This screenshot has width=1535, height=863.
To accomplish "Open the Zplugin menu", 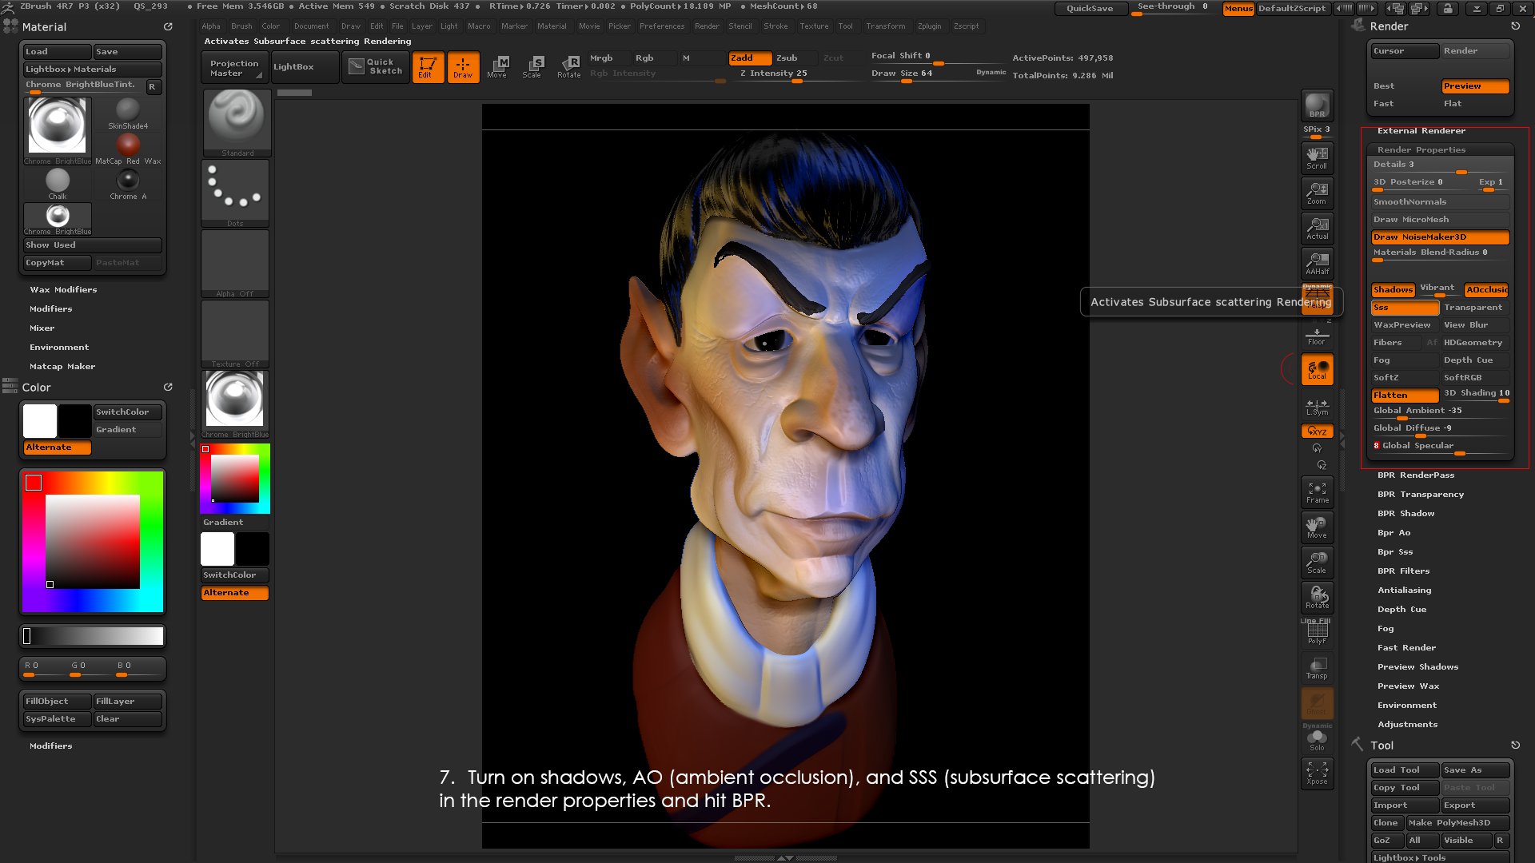I will pos(929,26).
